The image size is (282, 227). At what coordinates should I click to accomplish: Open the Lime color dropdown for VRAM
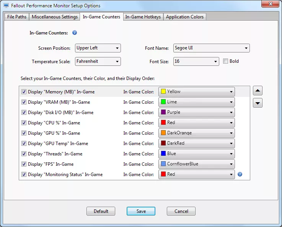coord(197,102)
